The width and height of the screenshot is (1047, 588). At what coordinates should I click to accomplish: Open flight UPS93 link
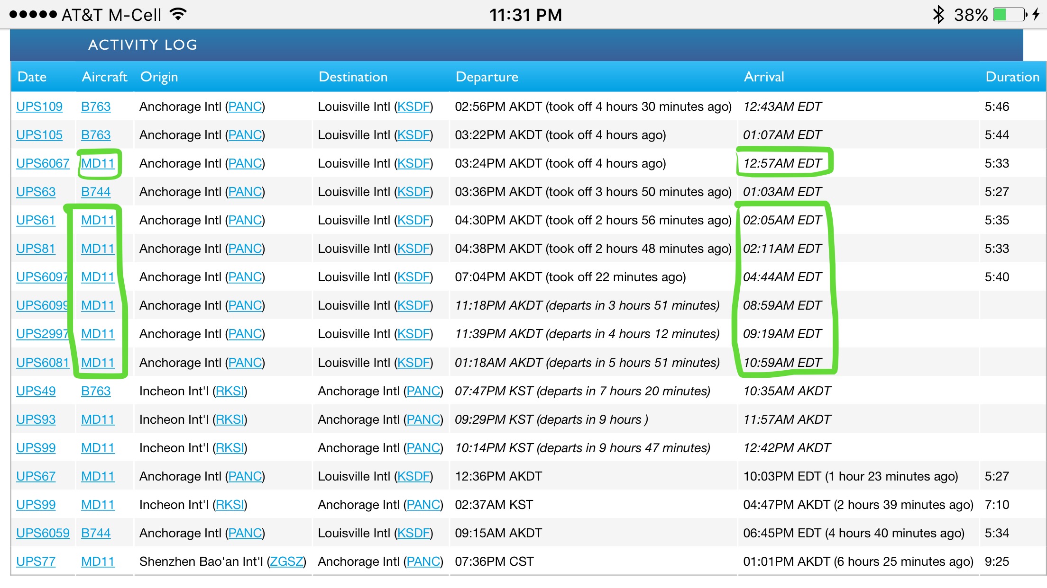point(36,419)
